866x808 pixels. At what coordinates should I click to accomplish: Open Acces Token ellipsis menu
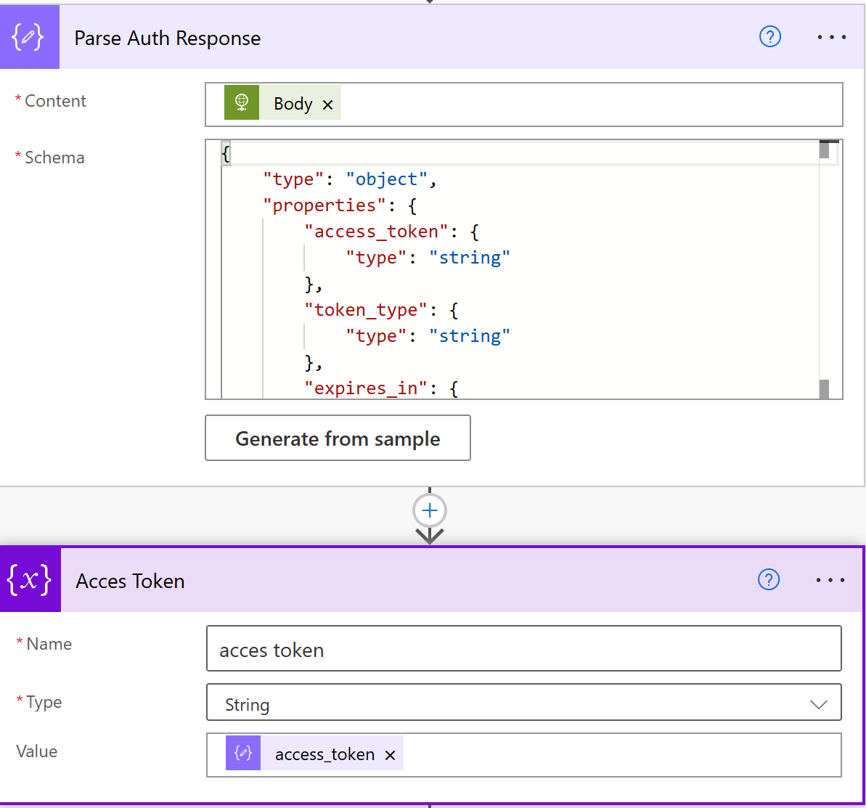pyautogui.click(x=830, y=580)
